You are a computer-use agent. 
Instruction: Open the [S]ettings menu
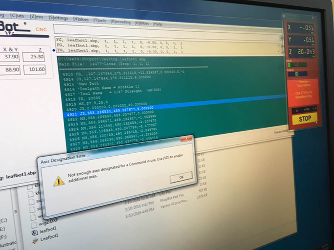[x=58, y=18]
